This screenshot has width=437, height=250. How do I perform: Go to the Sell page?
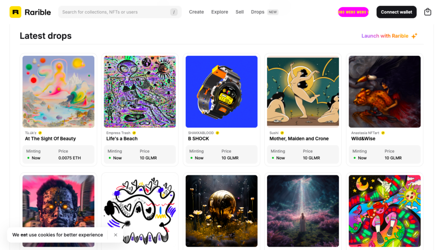tap(240, 12)
